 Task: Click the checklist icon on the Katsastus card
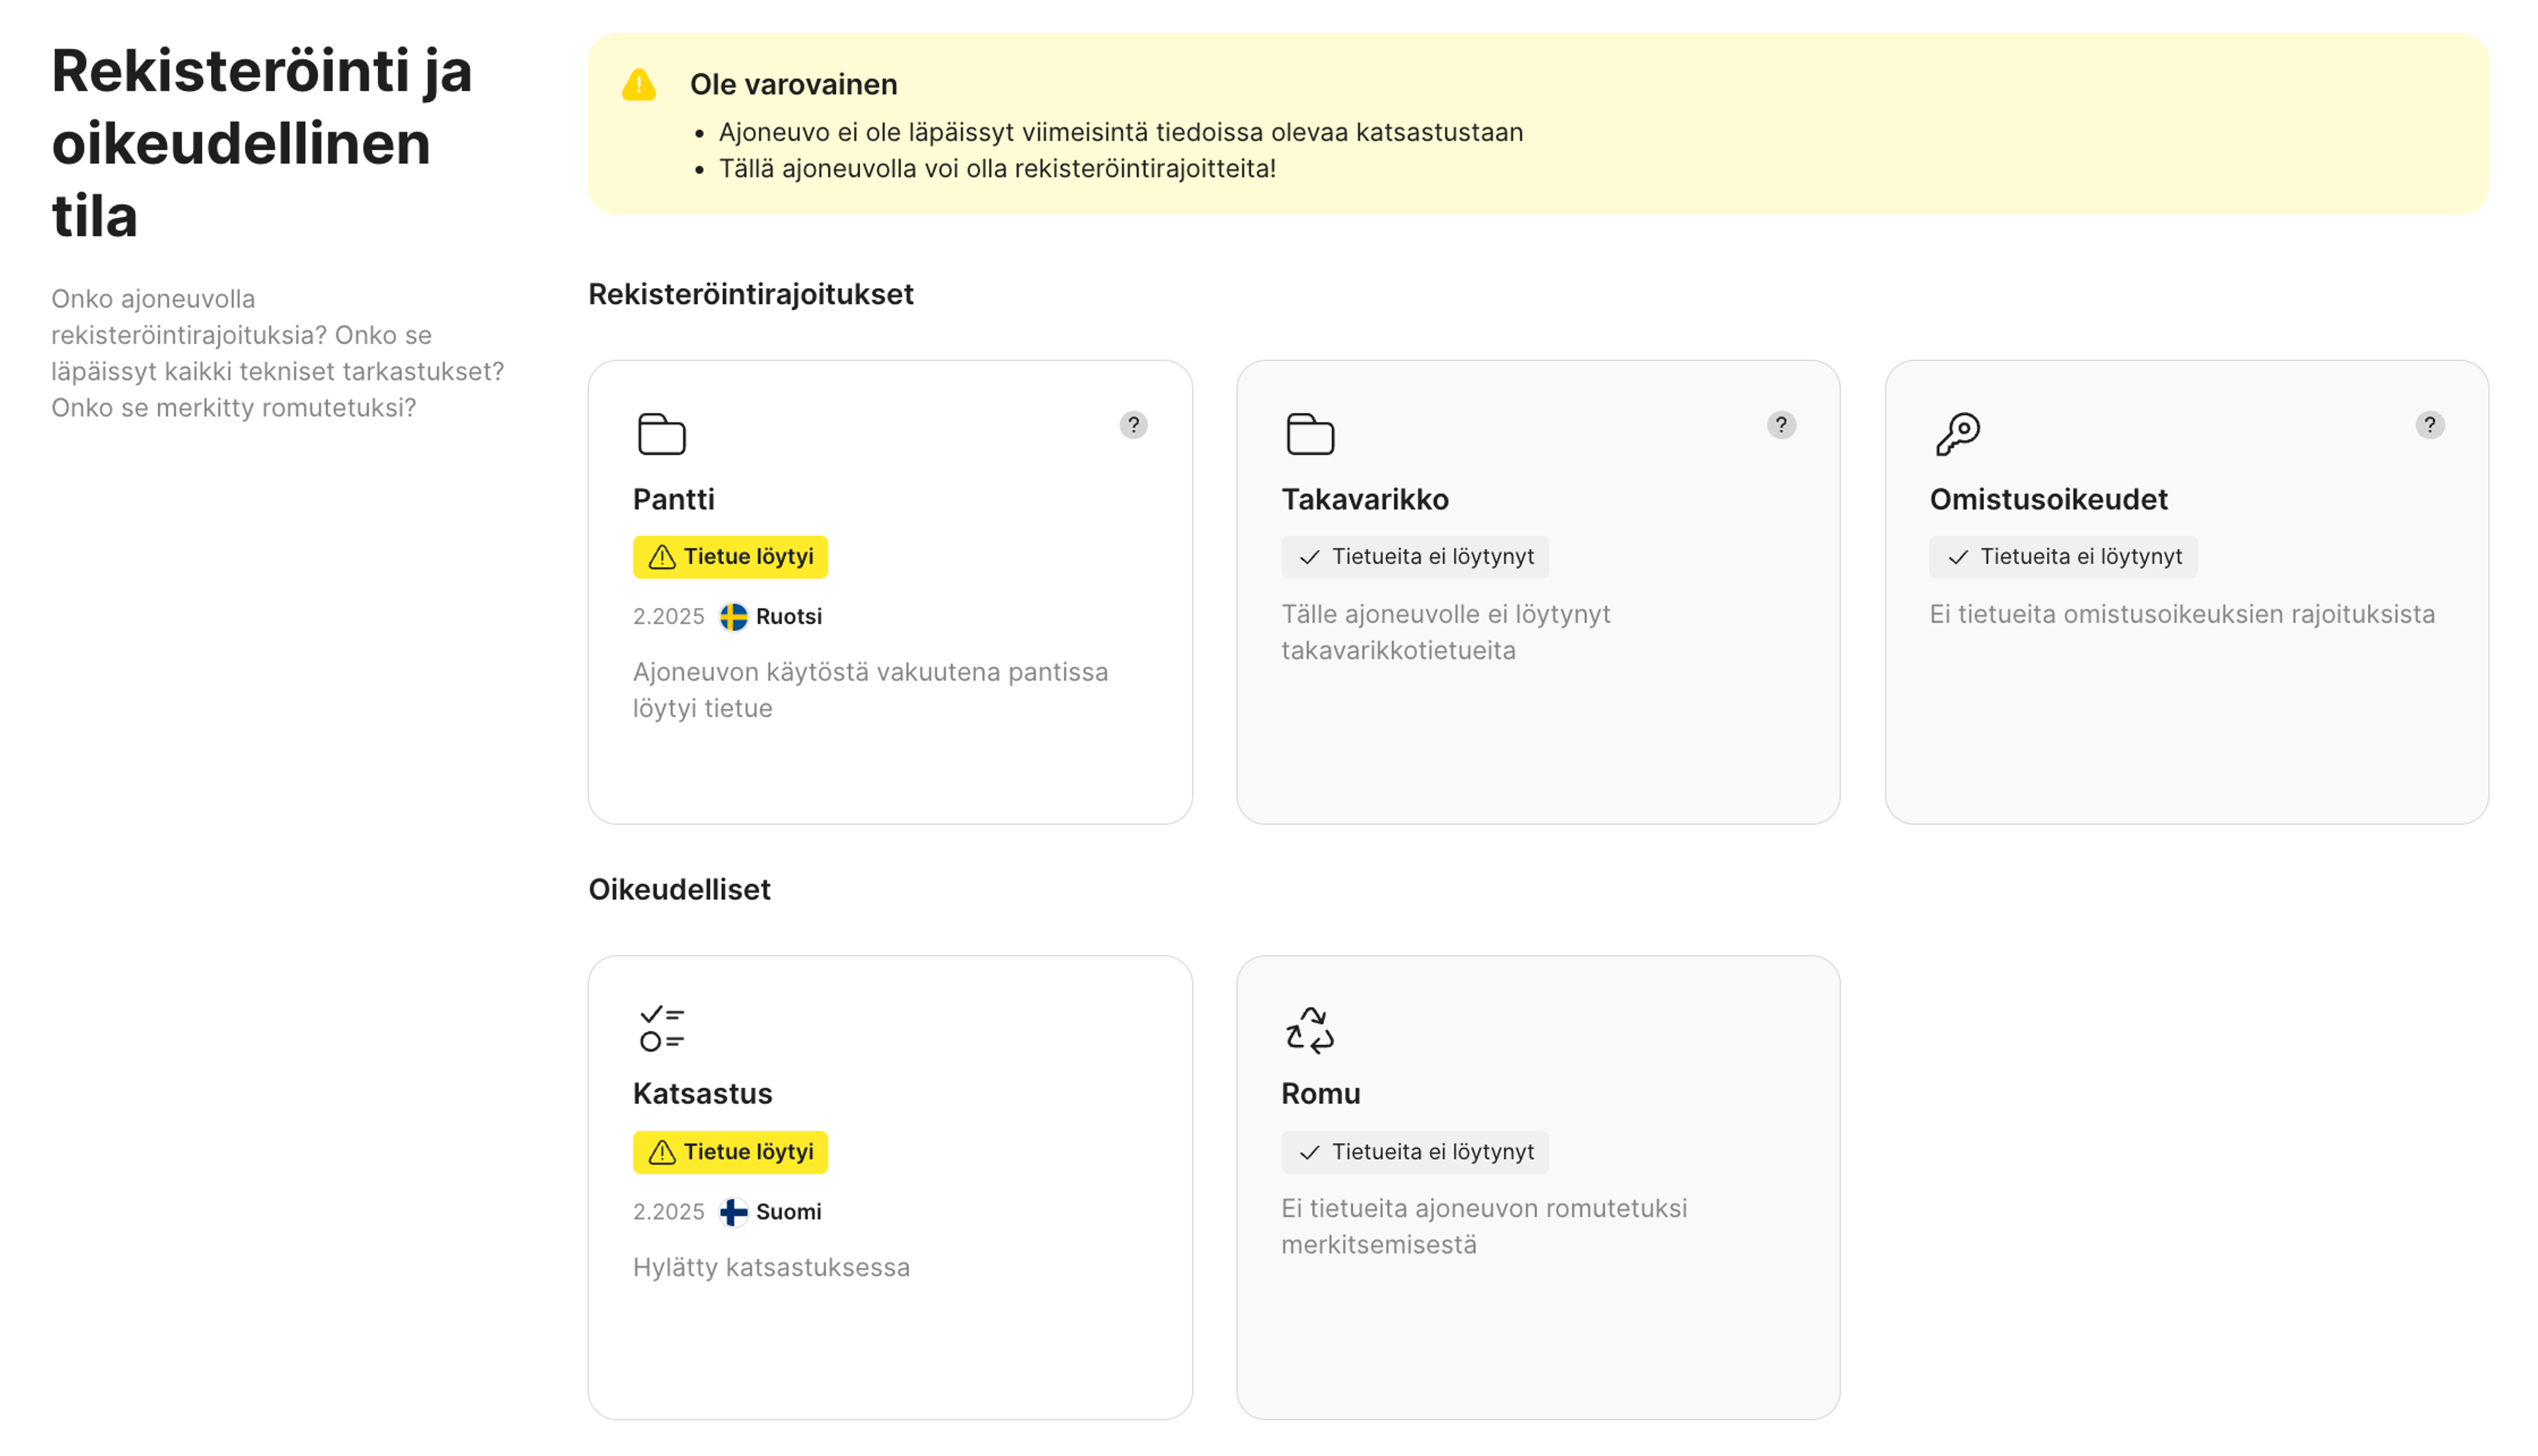pyautogui.click(x=660, y=1028)
